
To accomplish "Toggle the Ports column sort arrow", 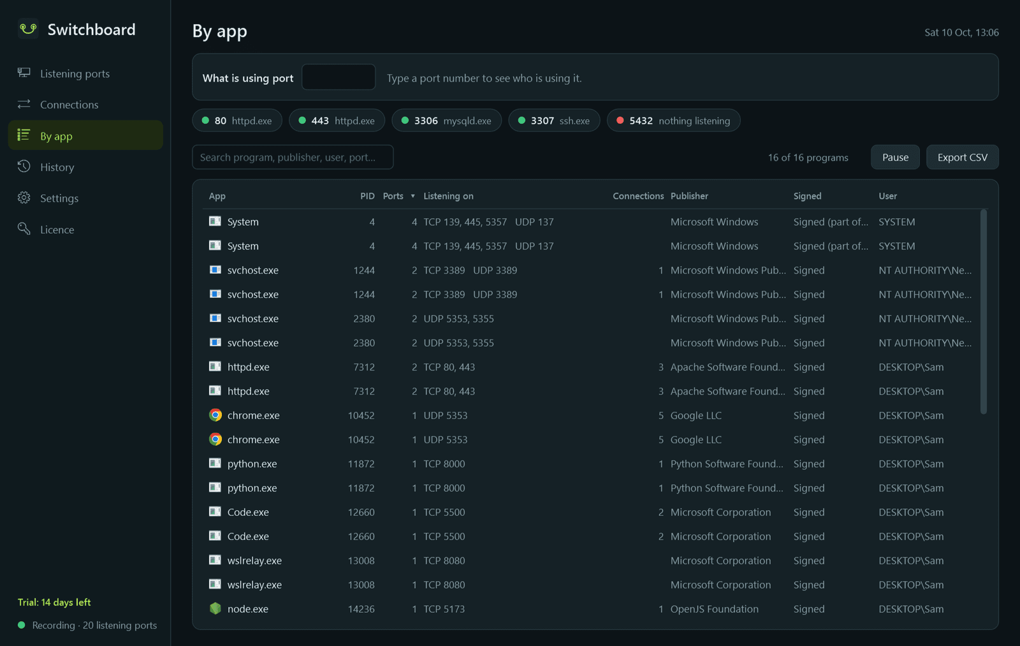I will [413, 196].
